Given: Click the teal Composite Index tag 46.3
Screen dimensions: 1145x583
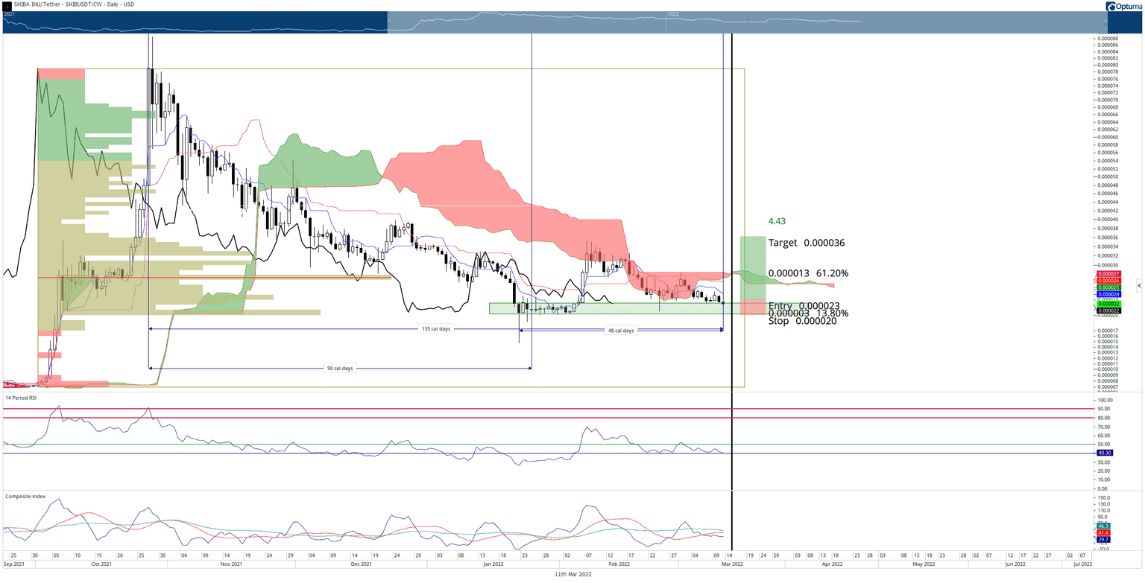Looking at the screenshot, I should tap(1105, 526).
